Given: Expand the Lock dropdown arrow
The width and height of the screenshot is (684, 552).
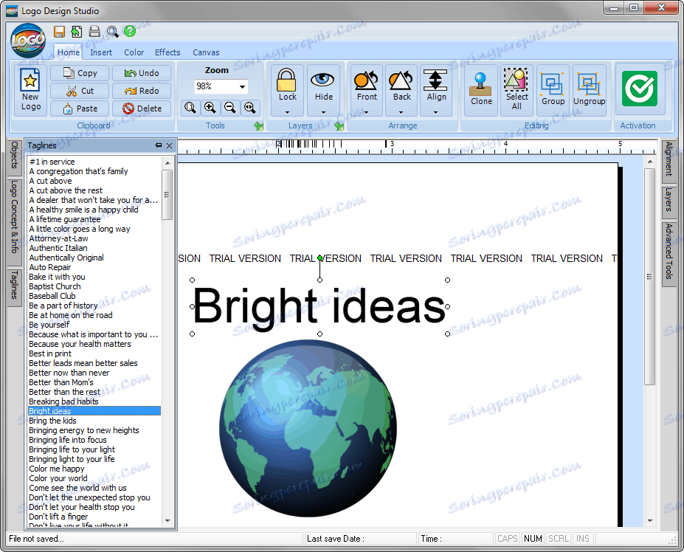Looking at the screenshot, I should (x=287, y=112).
